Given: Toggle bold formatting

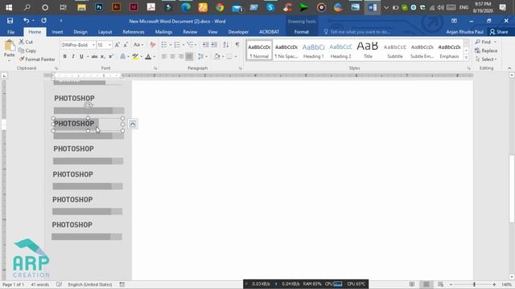Looking at the screenshot, I should 65,56.
